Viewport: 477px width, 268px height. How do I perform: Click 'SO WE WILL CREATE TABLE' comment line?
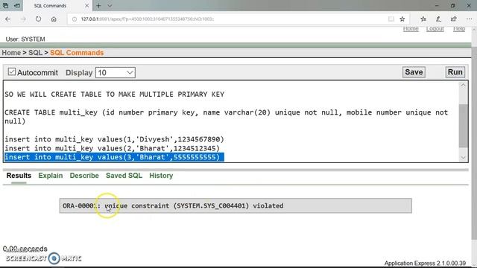[x=114, y=95]
